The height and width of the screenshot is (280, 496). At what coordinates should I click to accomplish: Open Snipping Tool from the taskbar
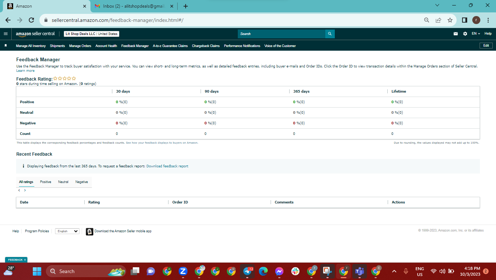click(x=328, y=271)
